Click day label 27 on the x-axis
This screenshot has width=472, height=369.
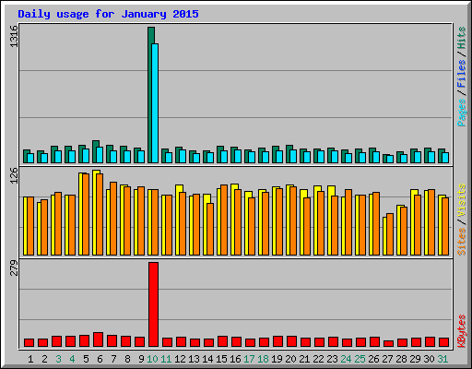click(387, 359)
